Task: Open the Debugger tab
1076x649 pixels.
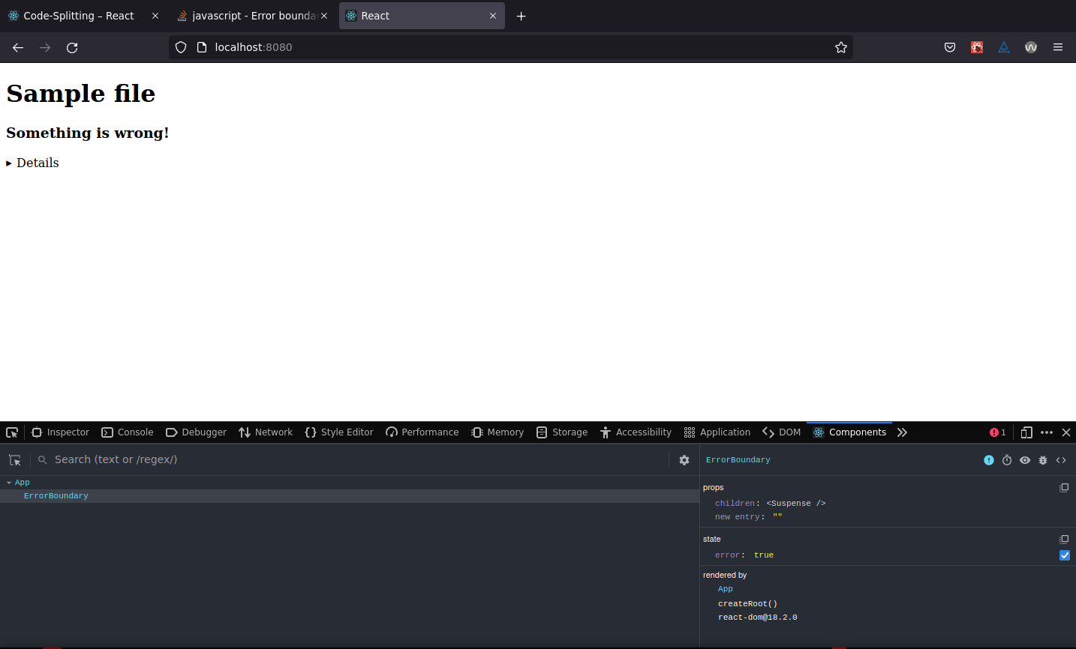Action: click(196, 432)
